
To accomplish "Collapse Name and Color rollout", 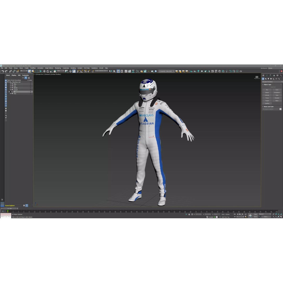I will pos(268,106).
